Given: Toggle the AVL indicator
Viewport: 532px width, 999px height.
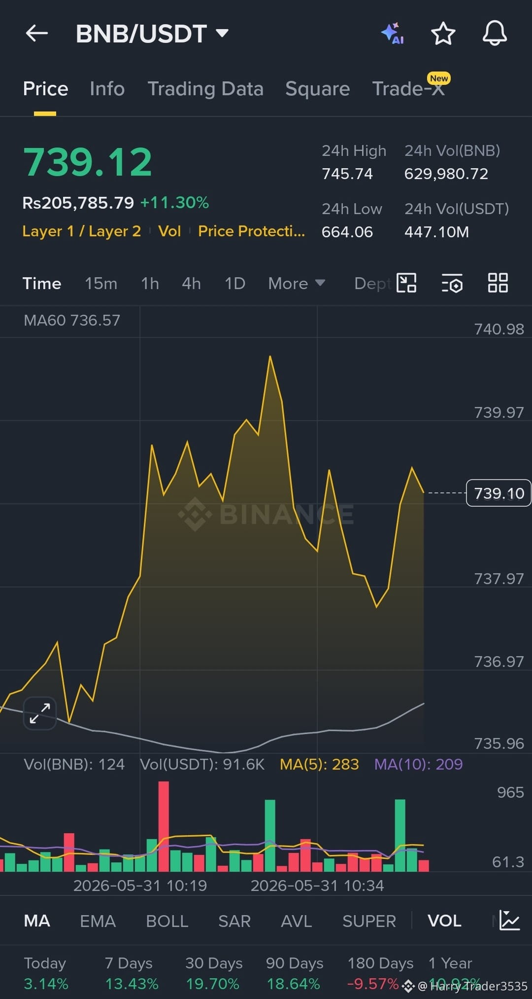Looking at the screenshot, I should [297, 921].
